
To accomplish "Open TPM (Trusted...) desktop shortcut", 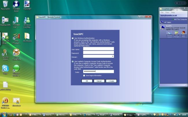I will click(x=16, y=38).
